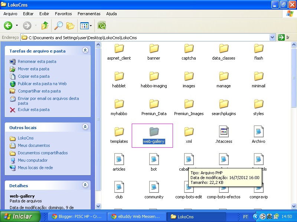Open the Ferramentas menu
The height and width of the screenshot is (222, 297).
(x=89, y=14)
